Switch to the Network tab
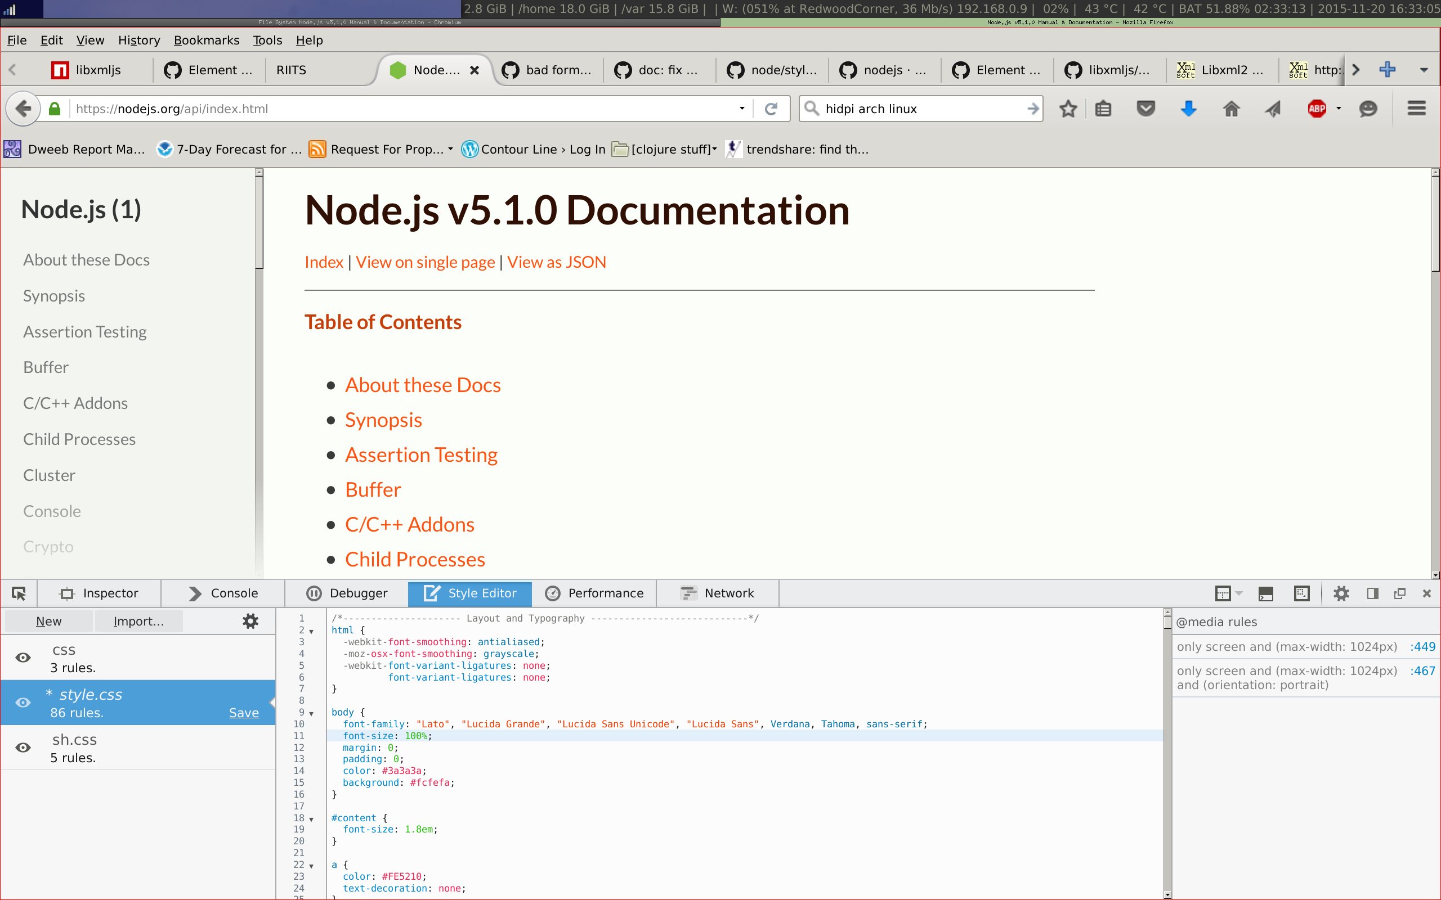 click(718, 593)
